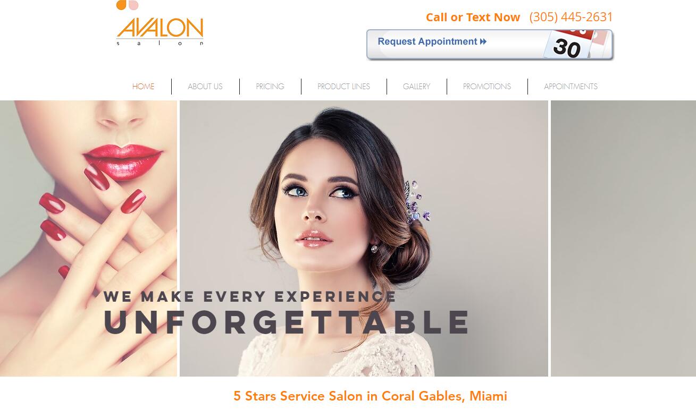Open the PROMOTIONS menu item
696x409 pixels.
[x=487, y=87]
